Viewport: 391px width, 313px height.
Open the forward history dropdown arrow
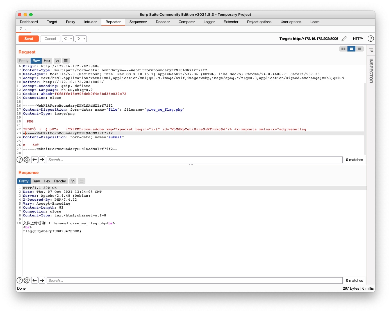tap(84, 39)
